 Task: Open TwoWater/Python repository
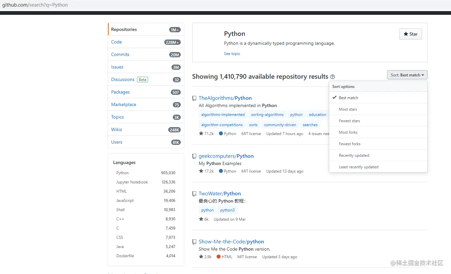point(220,194)
